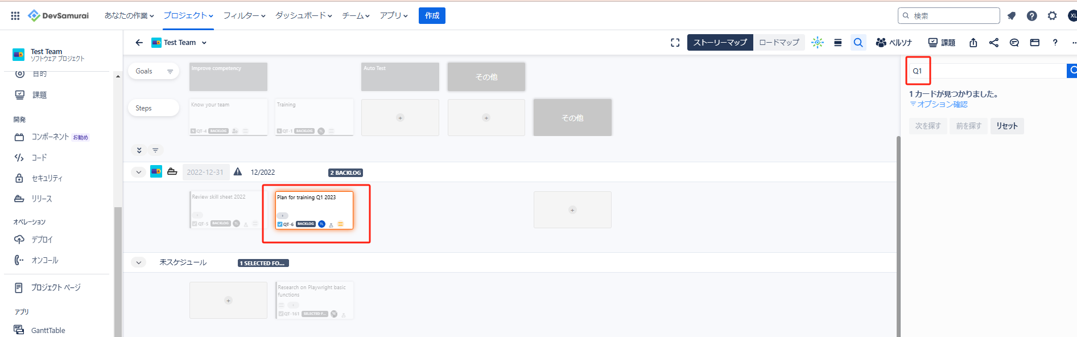Image resolution: width=1077 pixels, height=337 pixels.
Task: Toggle the QT-6 task checkbox icon
Action: click(x=279, y=224)
